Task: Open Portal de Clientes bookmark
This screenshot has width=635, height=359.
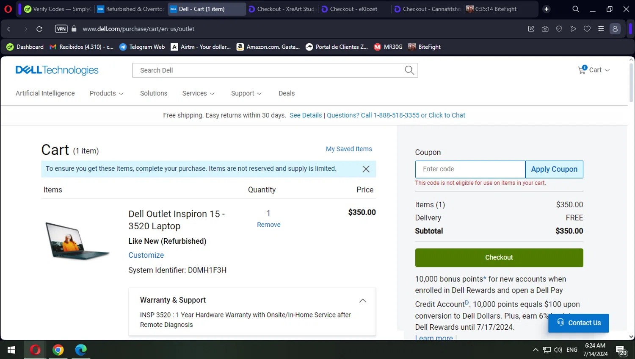Action: pos(337,47)
